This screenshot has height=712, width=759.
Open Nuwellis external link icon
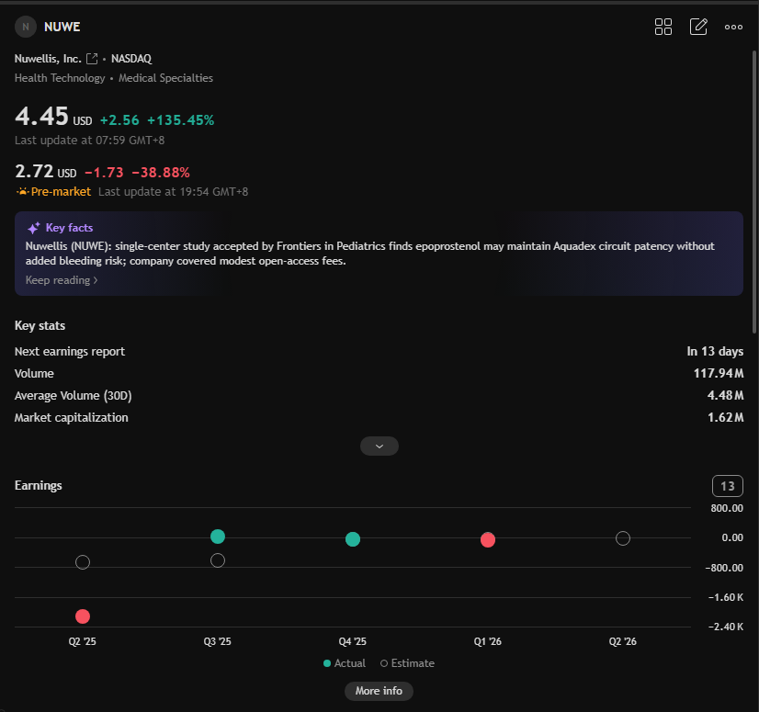coord(92,59)
